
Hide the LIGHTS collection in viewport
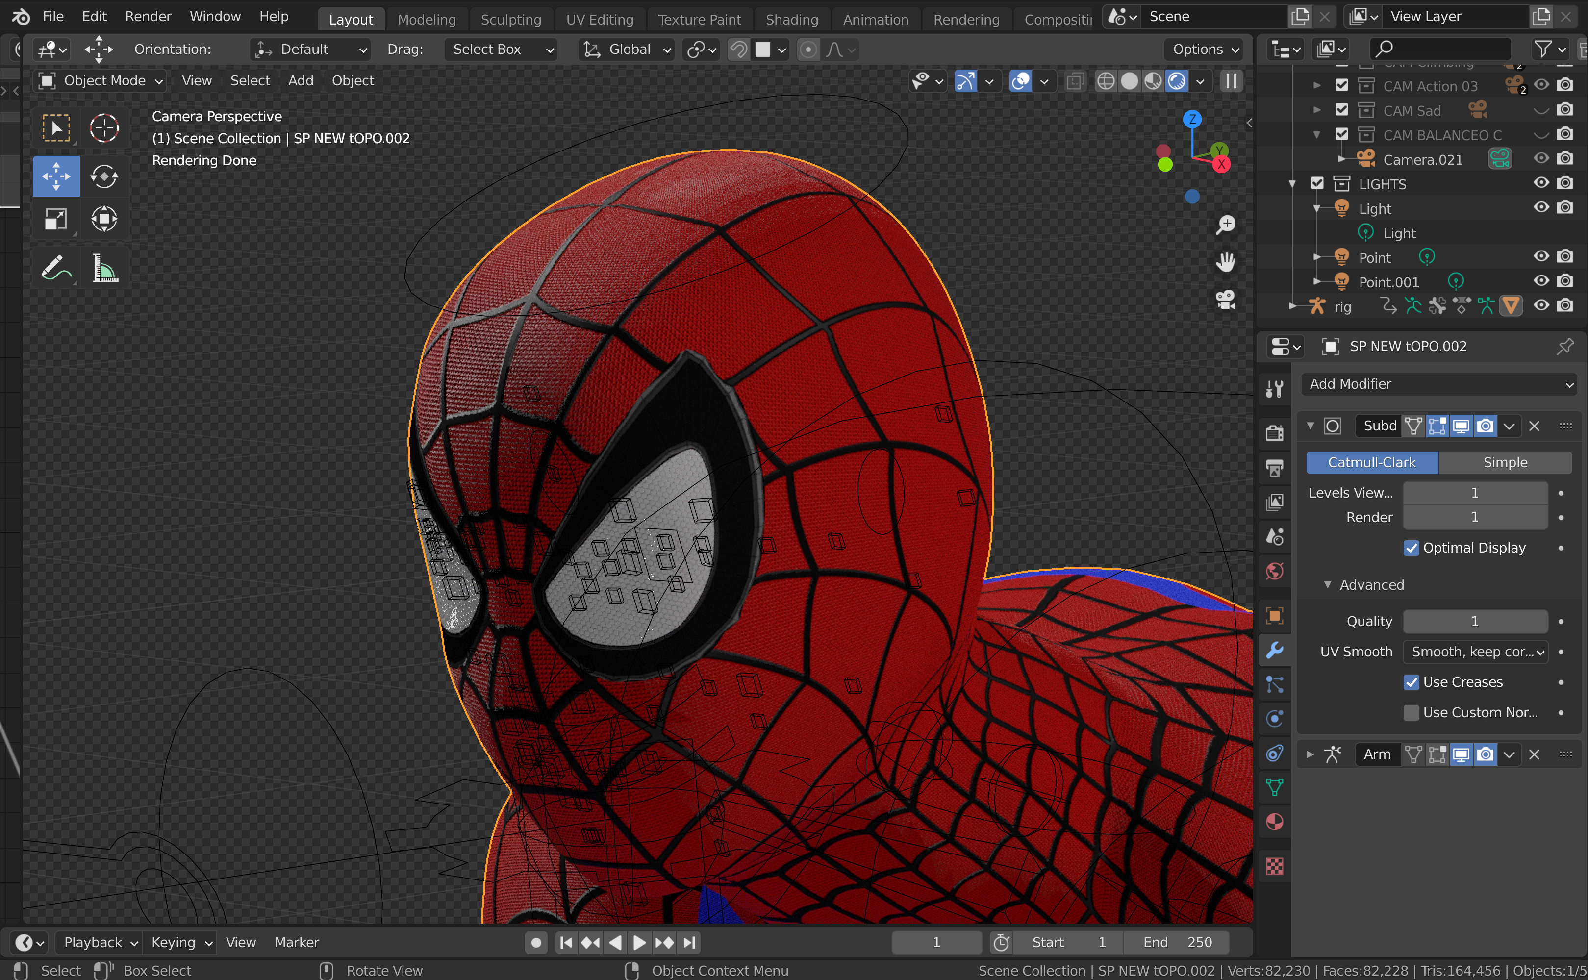[x=1540, y=183]
